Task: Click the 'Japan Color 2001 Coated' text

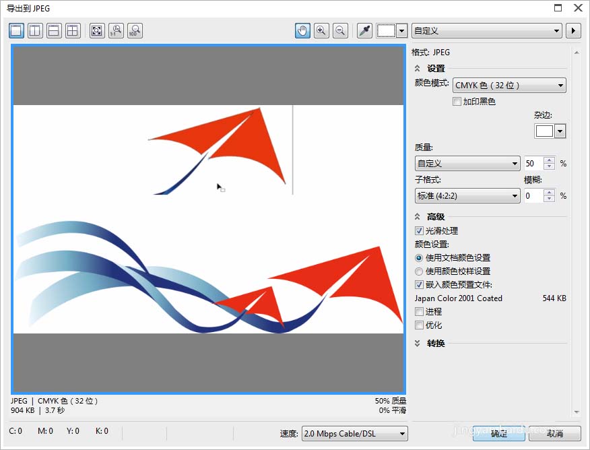Action: 458,298
